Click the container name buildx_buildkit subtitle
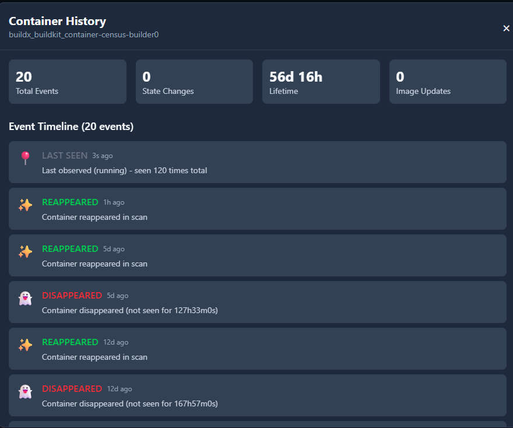The width and height of the screenshot is (513, 428). pyautogui.click(x=84, y=34)
